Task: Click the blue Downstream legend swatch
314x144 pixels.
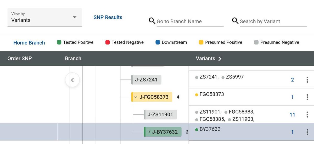Action: pyautogui.click(x=158, y=42)
